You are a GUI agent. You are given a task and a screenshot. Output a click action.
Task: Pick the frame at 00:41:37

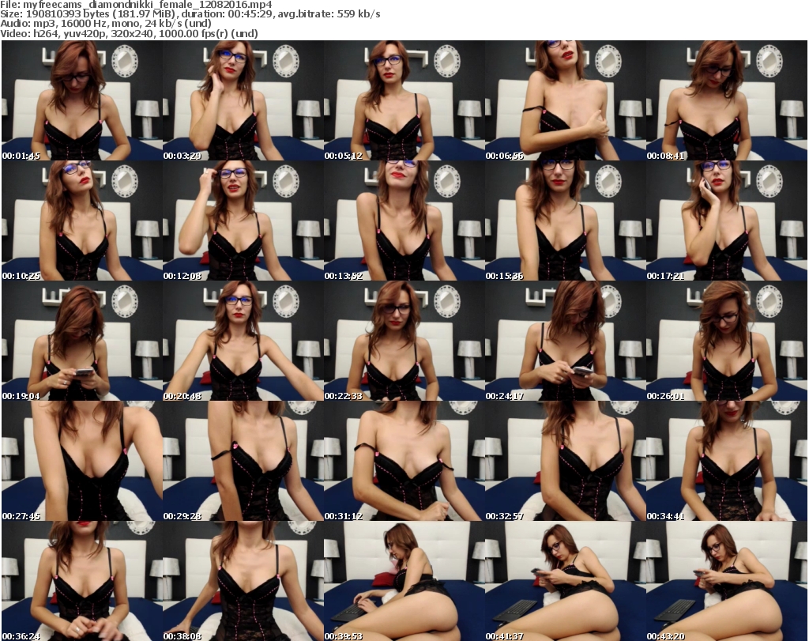pyautogui.click(x=565, y=581)
